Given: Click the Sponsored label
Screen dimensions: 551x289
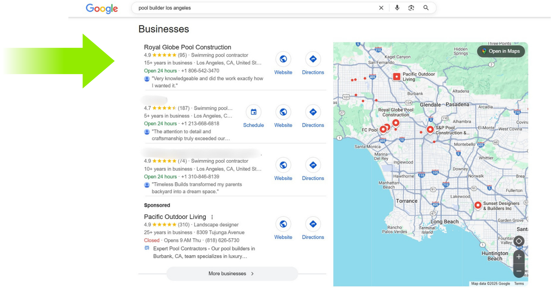Looking at the screenshot, I should [x=157, y=205].
